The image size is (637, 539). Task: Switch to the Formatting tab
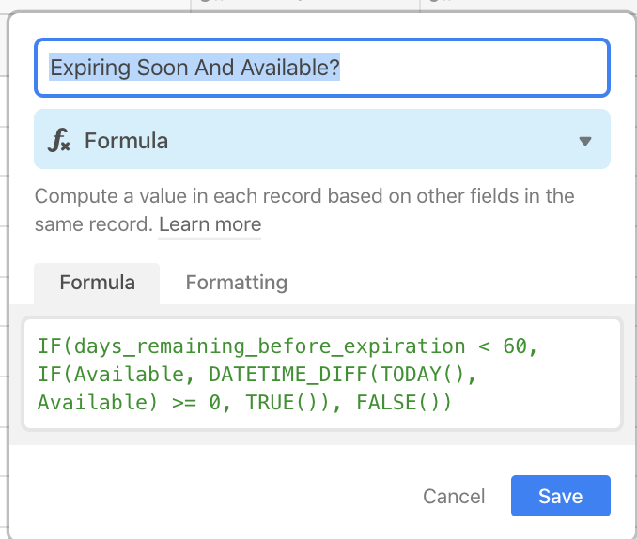pos(237,283)
